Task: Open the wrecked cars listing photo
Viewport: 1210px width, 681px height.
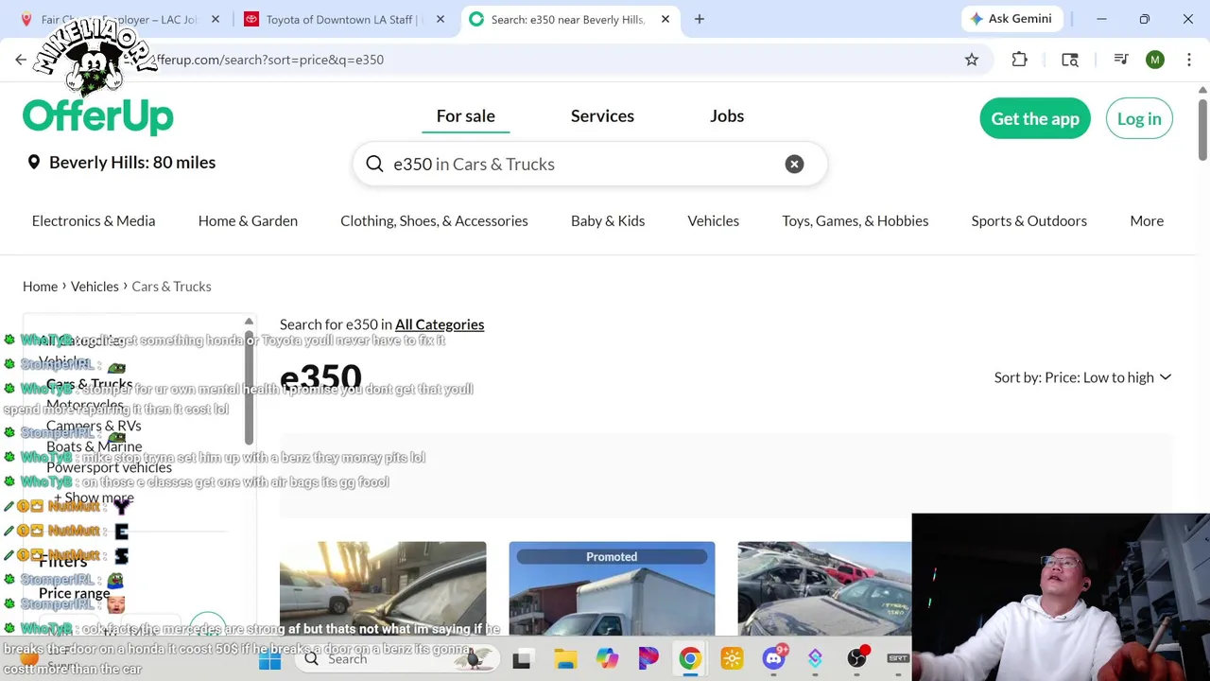Action: pos(824,588)
